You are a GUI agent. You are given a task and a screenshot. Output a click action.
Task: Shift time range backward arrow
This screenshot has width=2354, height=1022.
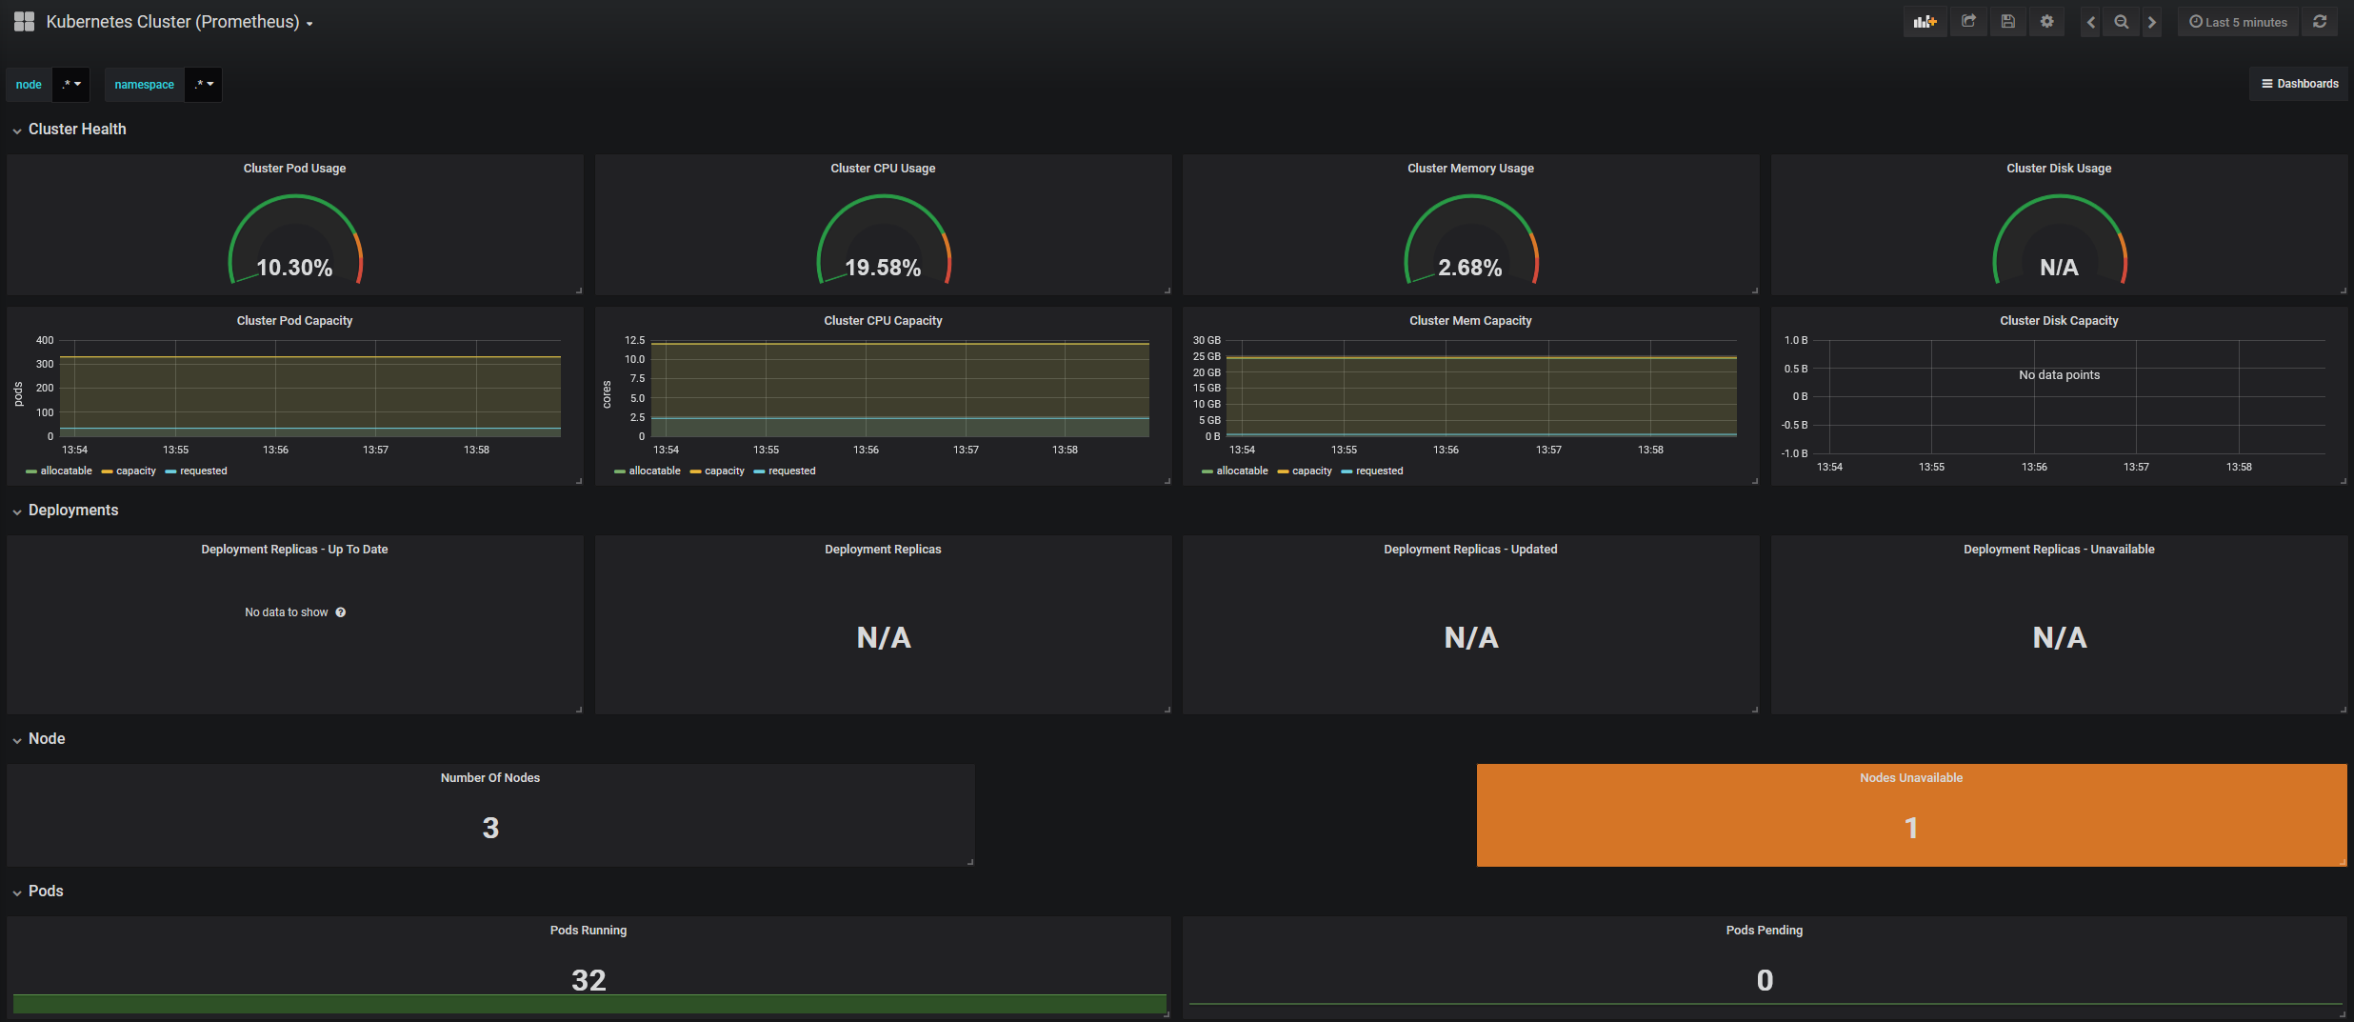tap(2091, 22)
